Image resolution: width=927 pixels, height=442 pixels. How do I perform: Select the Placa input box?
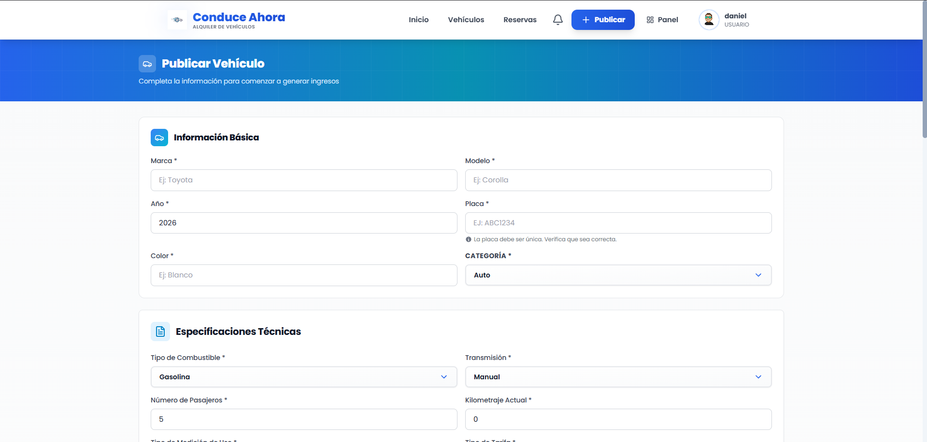click(x=618, y=223)
